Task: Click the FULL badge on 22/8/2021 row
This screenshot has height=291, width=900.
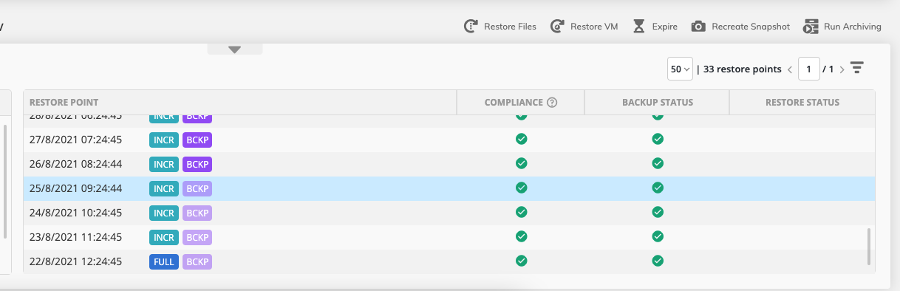Action: click(x=164, y=261)
